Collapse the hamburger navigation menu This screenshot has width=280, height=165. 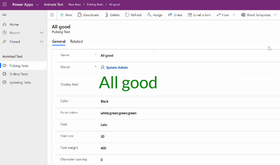(4, 15)
